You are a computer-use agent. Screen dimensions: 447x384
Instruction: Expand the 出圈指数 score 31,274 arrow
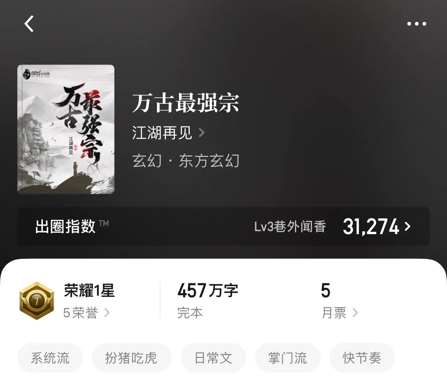click(407, 226)
